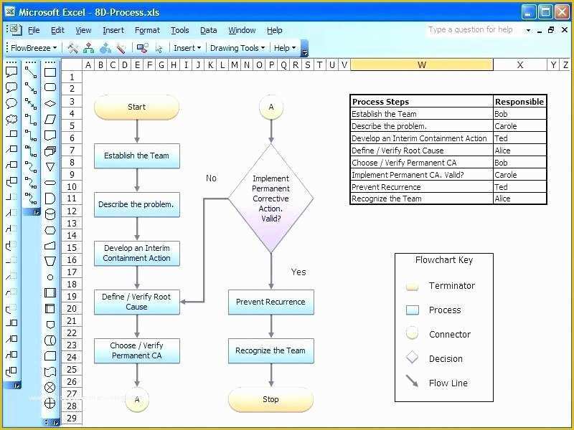Select the inverted triangle Merge shape
Image resolution: width=574 pixels, height=430 pixels.
50,167
